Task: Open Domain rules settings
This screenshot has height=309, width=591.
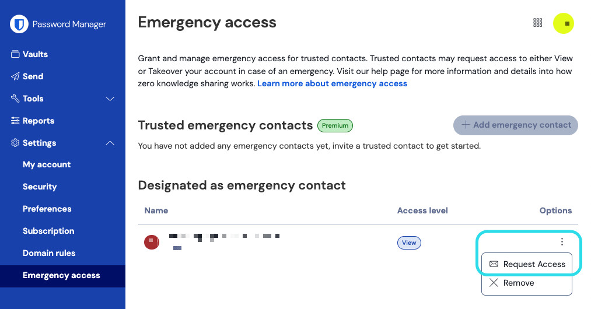Action: (49, 253)
